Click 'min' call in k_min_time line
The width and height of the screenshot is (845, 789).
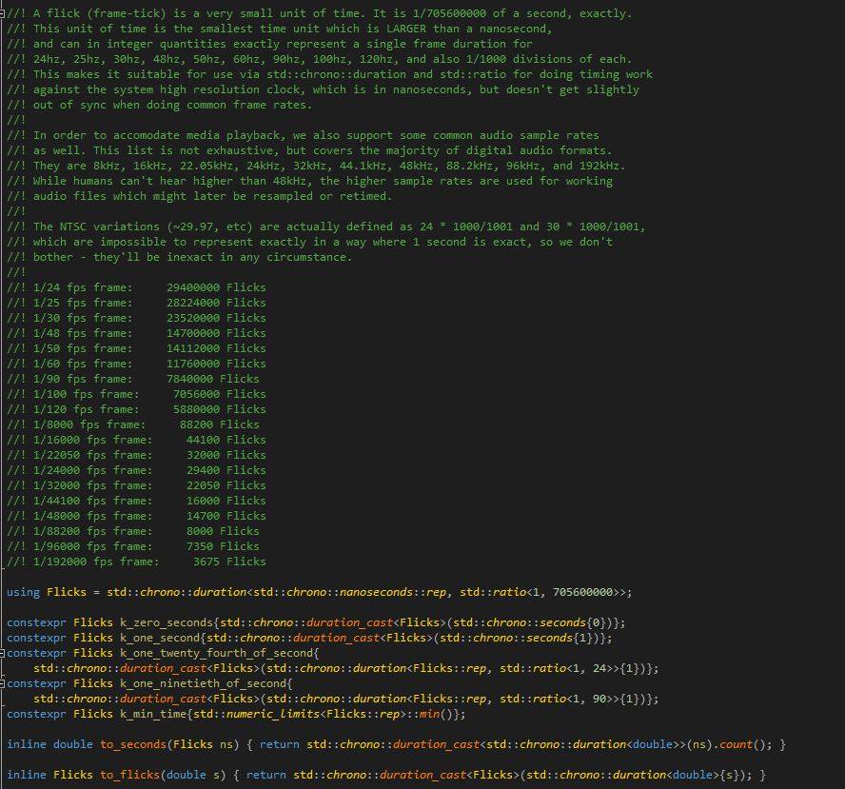429,714
